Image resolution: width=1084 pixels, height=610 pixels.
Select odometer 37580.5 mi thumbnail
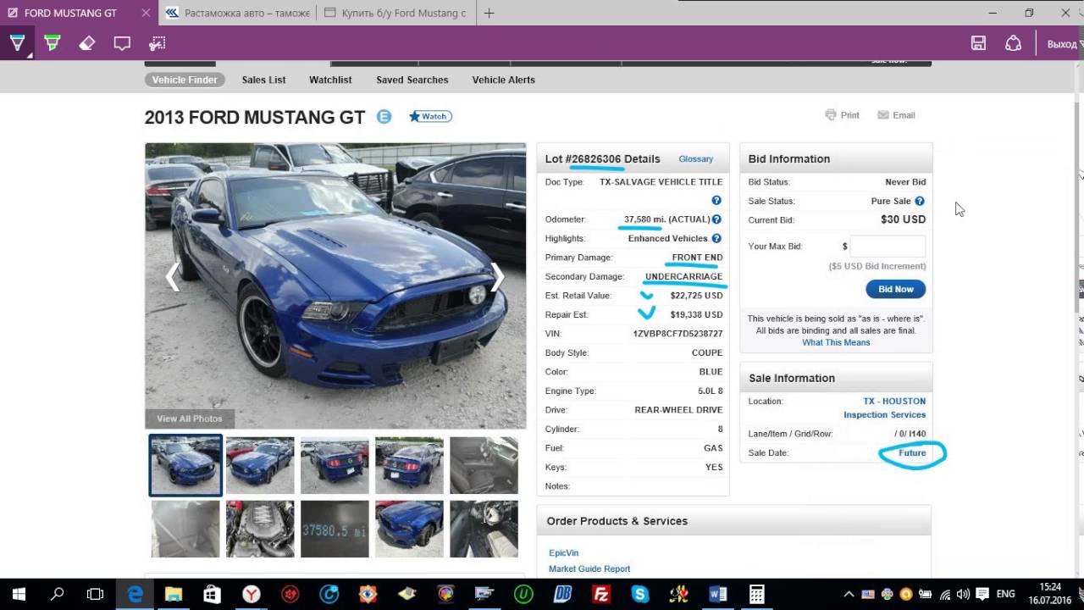click(x=335, y=529)
